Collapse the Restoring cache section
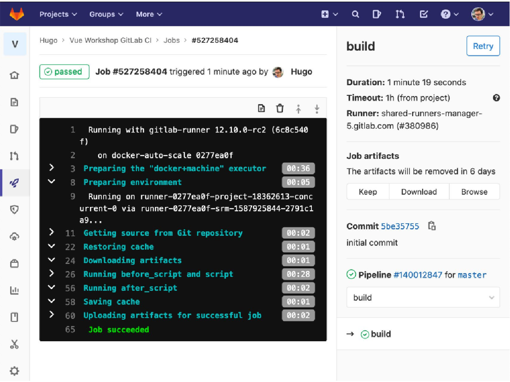 [x=51, y=246]
